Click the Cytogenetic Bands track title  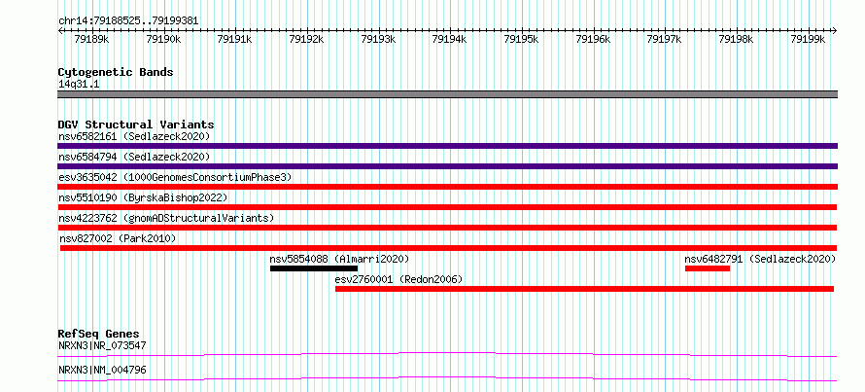(x=116, y=72)
